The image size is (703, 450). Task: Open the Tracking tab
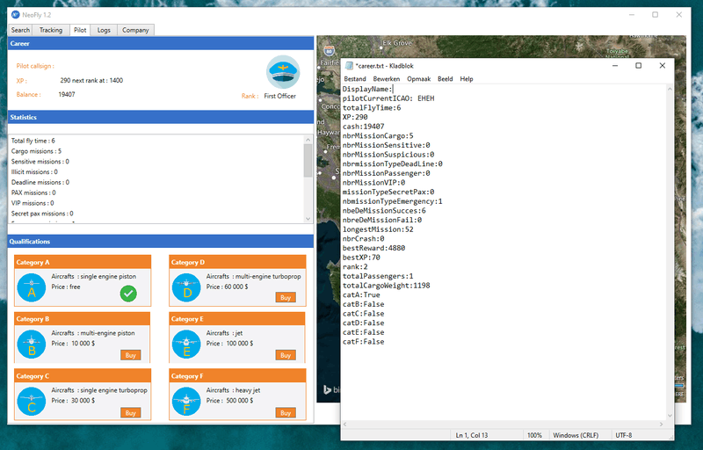51,30
